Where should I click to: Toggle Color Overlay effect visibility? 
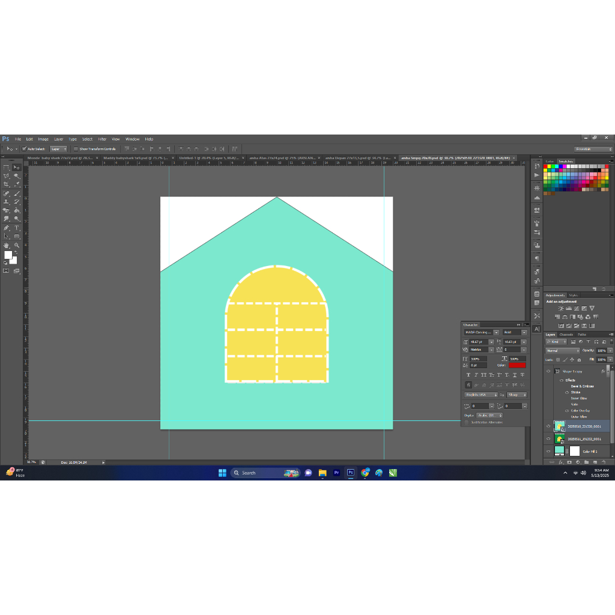[x=567, y=411]
